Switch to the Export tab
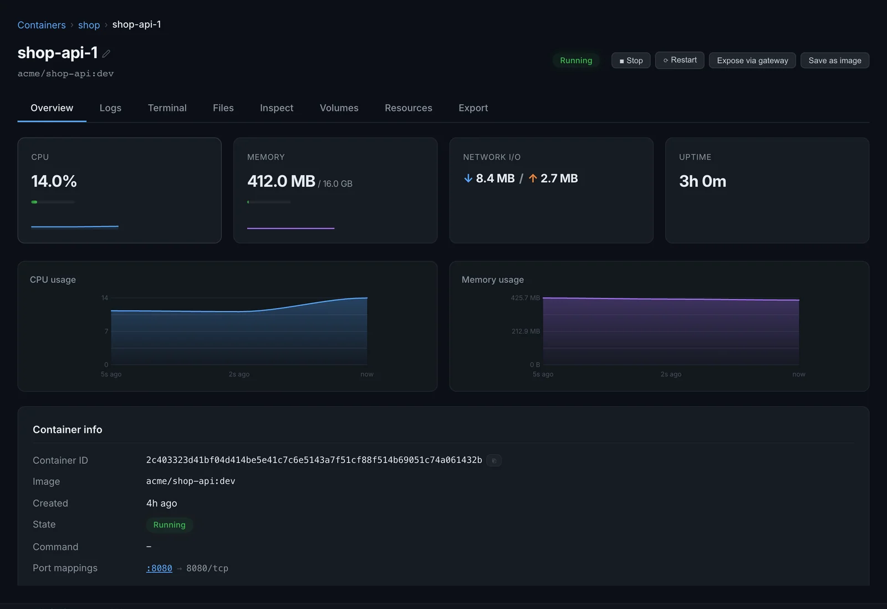Image resolution: width=887 pixels, height=609 pixels. pyautogui.click(x=473, y=108)
